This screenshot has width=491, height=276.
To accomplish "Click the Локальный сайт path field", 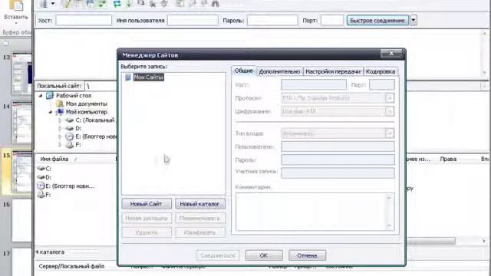I will pyautogui.click(x=101, y=86).
